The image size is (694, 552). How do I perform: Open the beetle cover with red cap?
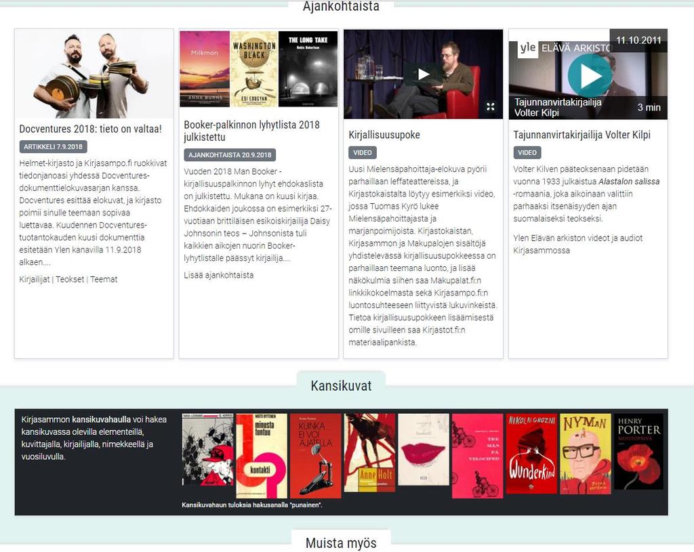tap(207, 449)
